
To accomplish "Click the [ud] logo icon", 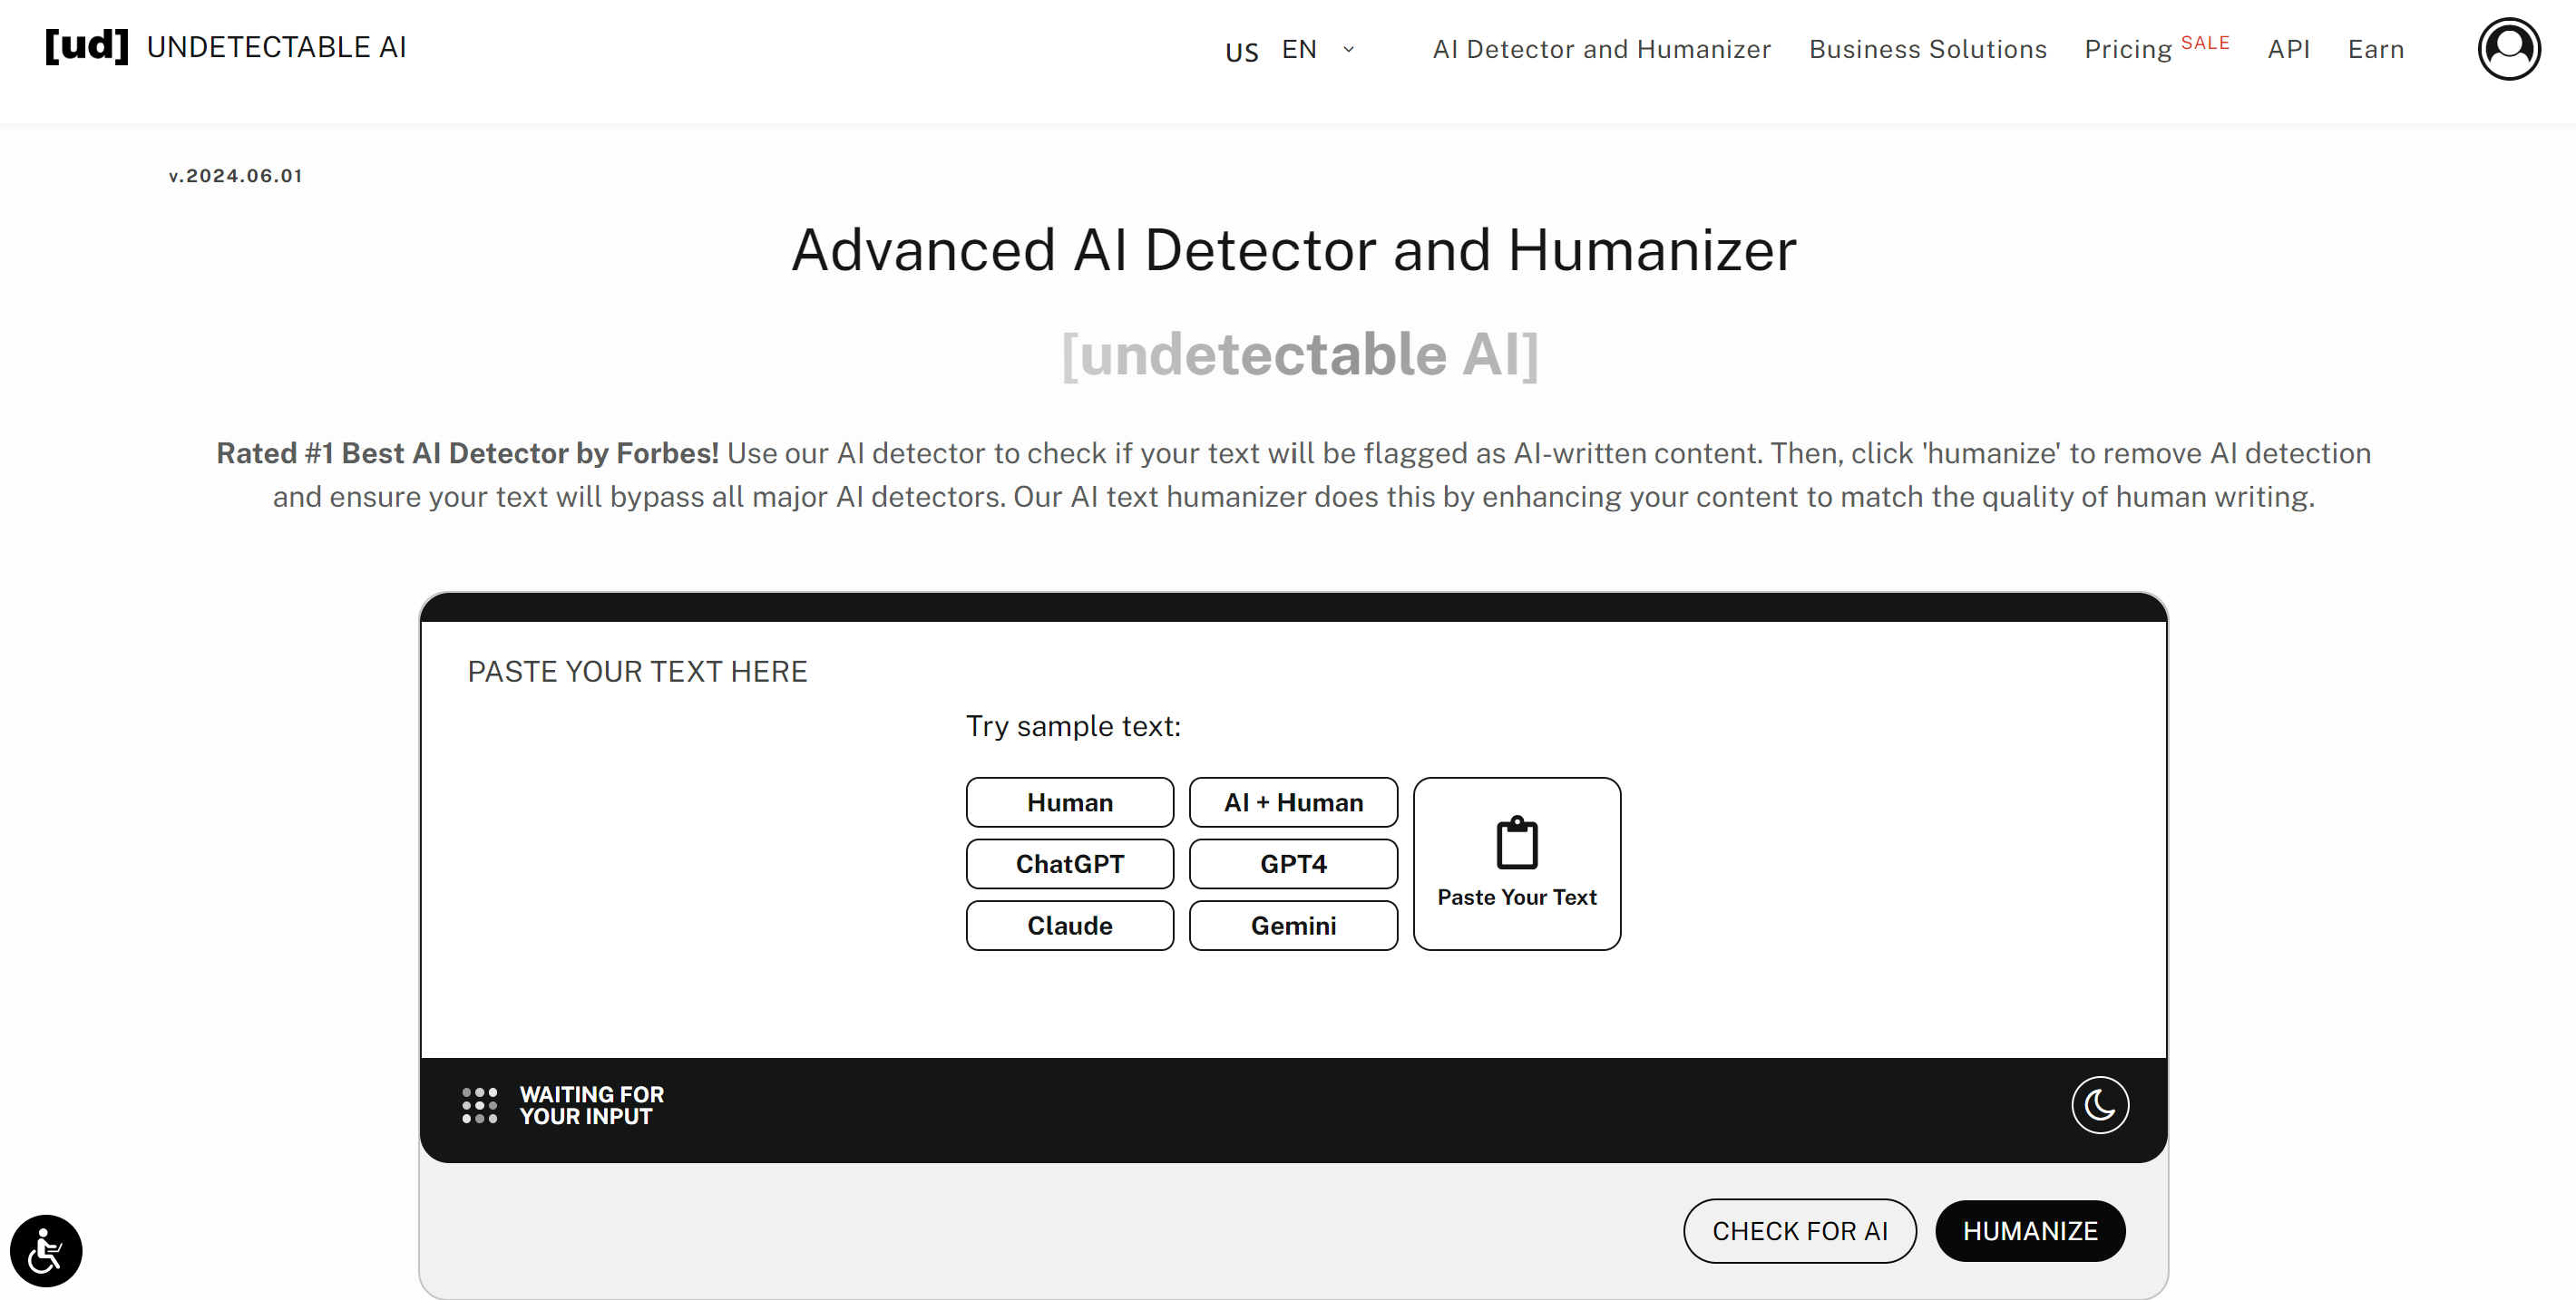I will 87,46.
